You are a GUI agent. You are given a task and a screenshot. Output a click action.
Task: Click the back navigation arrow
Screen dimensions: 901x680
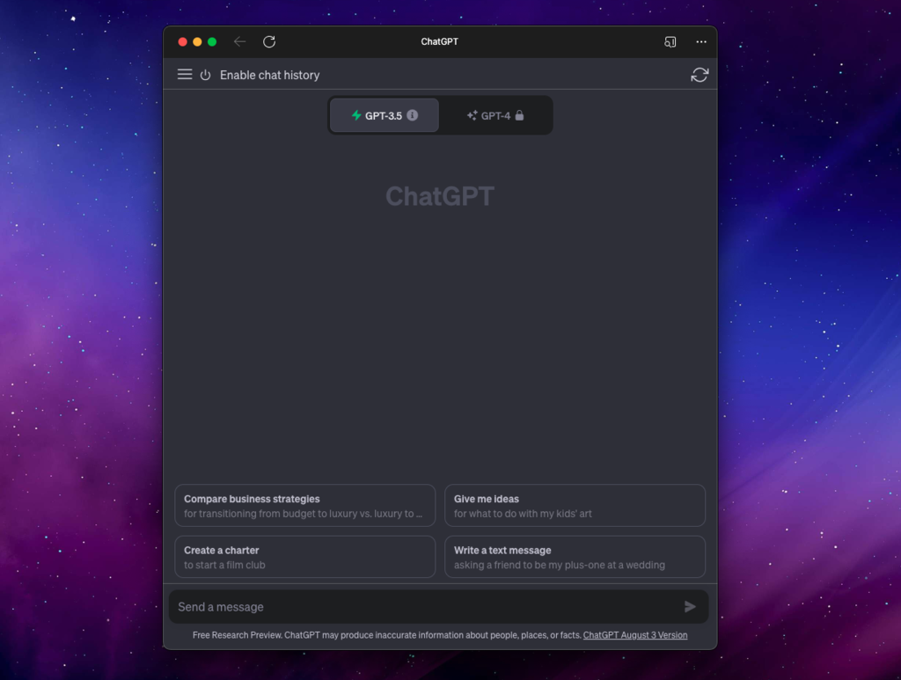click(238, 41)
